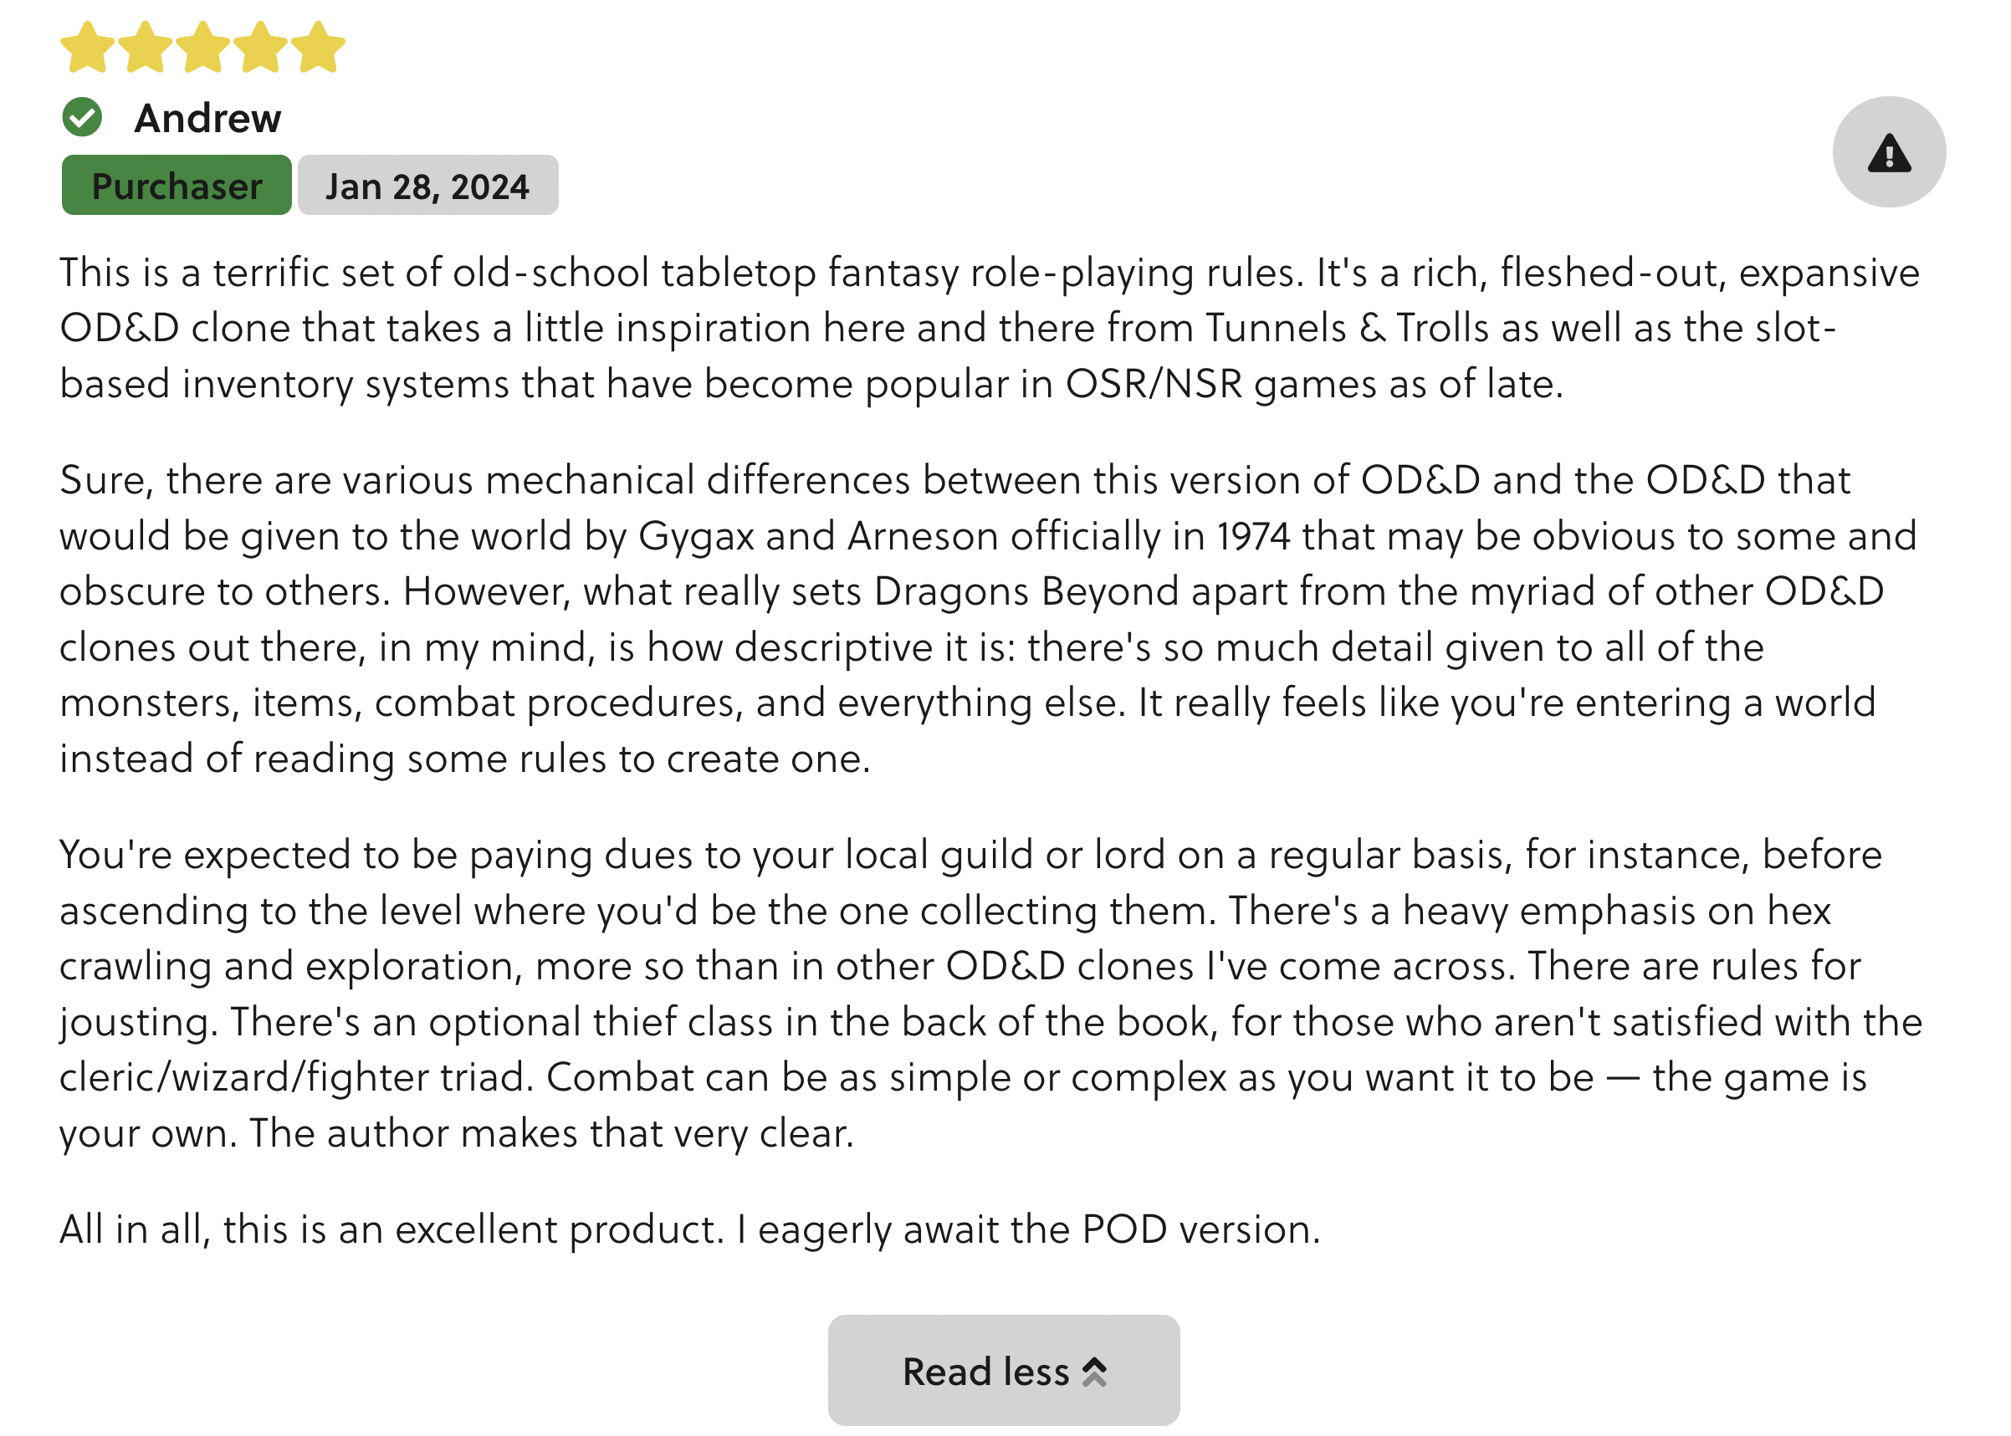This screenshot has width=2011, height=1436.
Task: Click the Jan 28, 2024 date badge
Action: 427,186
